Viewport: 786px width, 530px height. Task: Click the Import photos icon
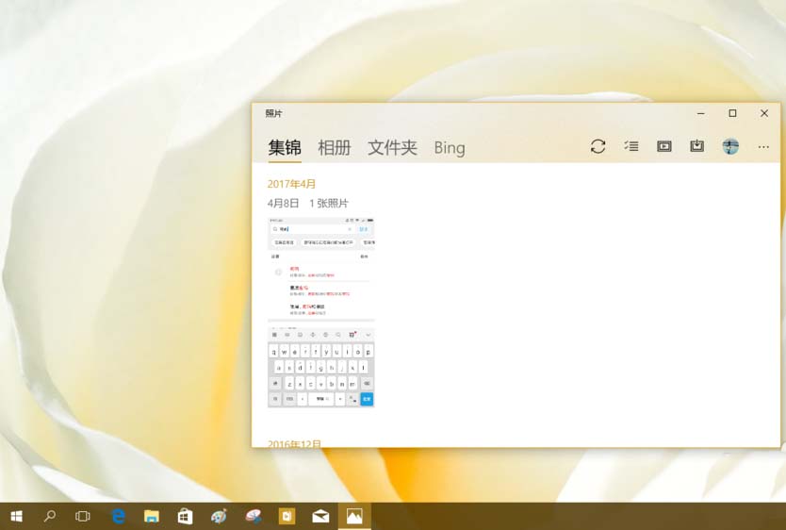click(696, 146)
